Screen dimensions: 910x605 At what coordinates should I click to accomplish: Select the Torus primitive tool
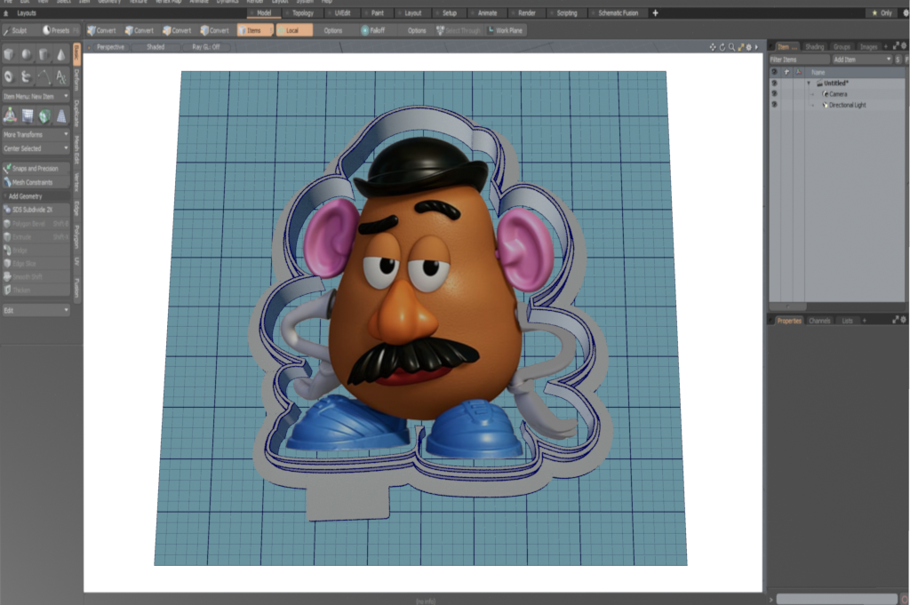tap(10, 77)
